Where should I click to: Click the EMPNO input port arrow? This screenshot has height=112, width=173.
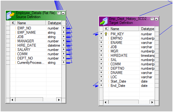click(101, 38)
